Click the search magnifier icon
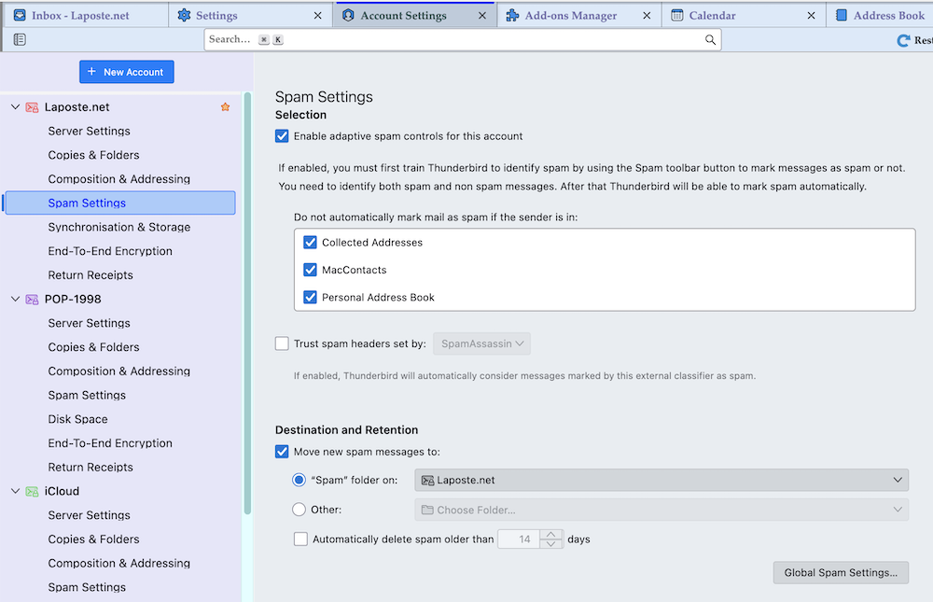Viewport: 933px width, 602px height. pyautogui.click(x=710, y=39)
